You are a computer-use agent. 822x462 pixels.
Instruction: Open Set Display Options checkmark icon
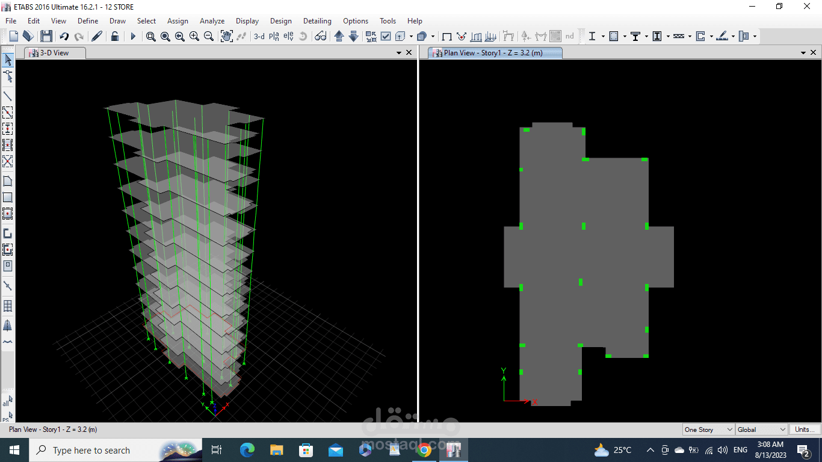(x=386, y=36)
